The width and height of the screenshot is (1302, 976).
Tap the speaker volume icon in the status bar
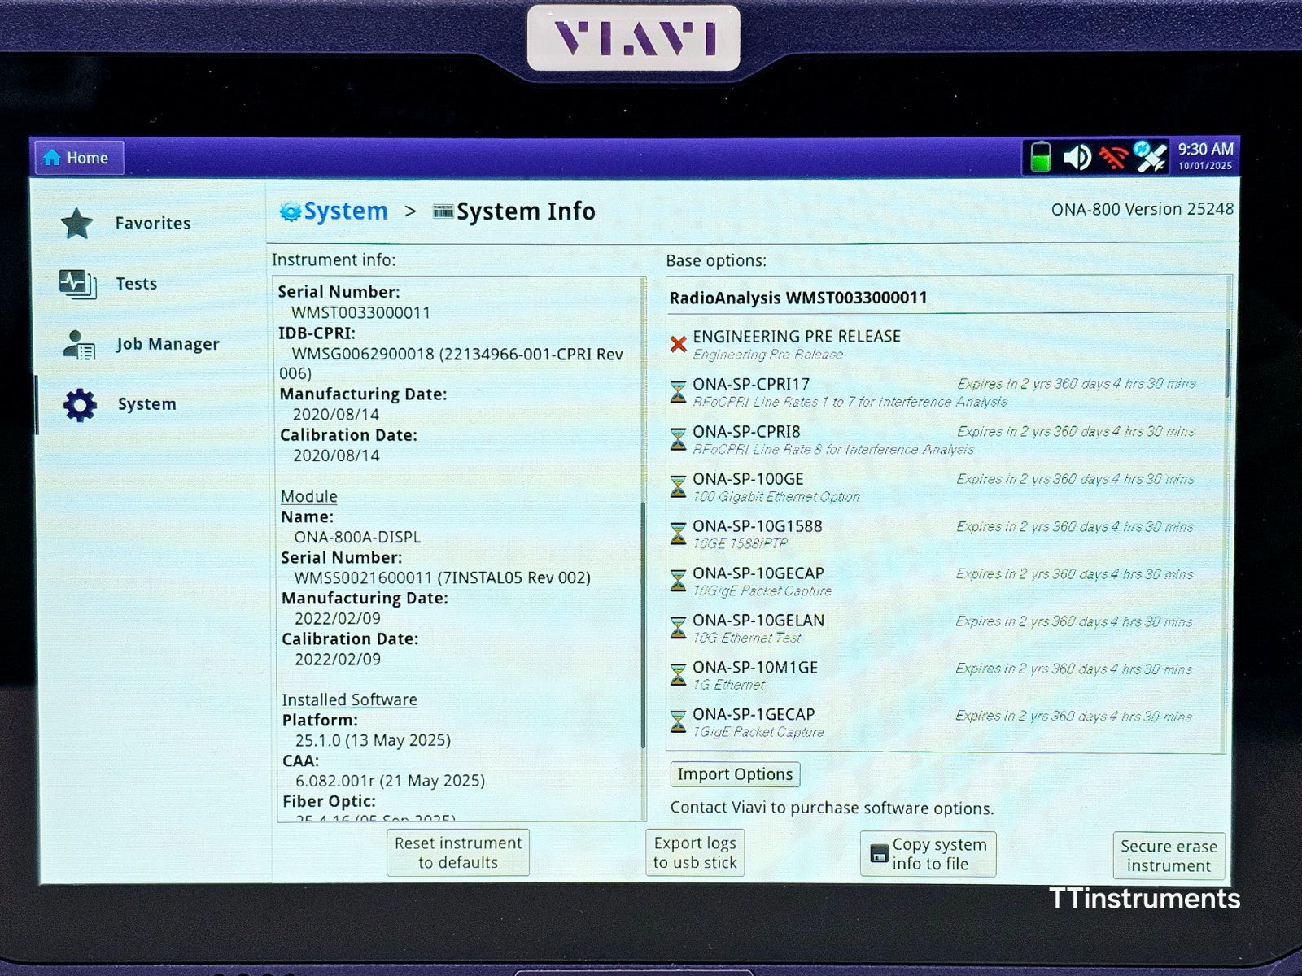click(x=1079, y=155)
